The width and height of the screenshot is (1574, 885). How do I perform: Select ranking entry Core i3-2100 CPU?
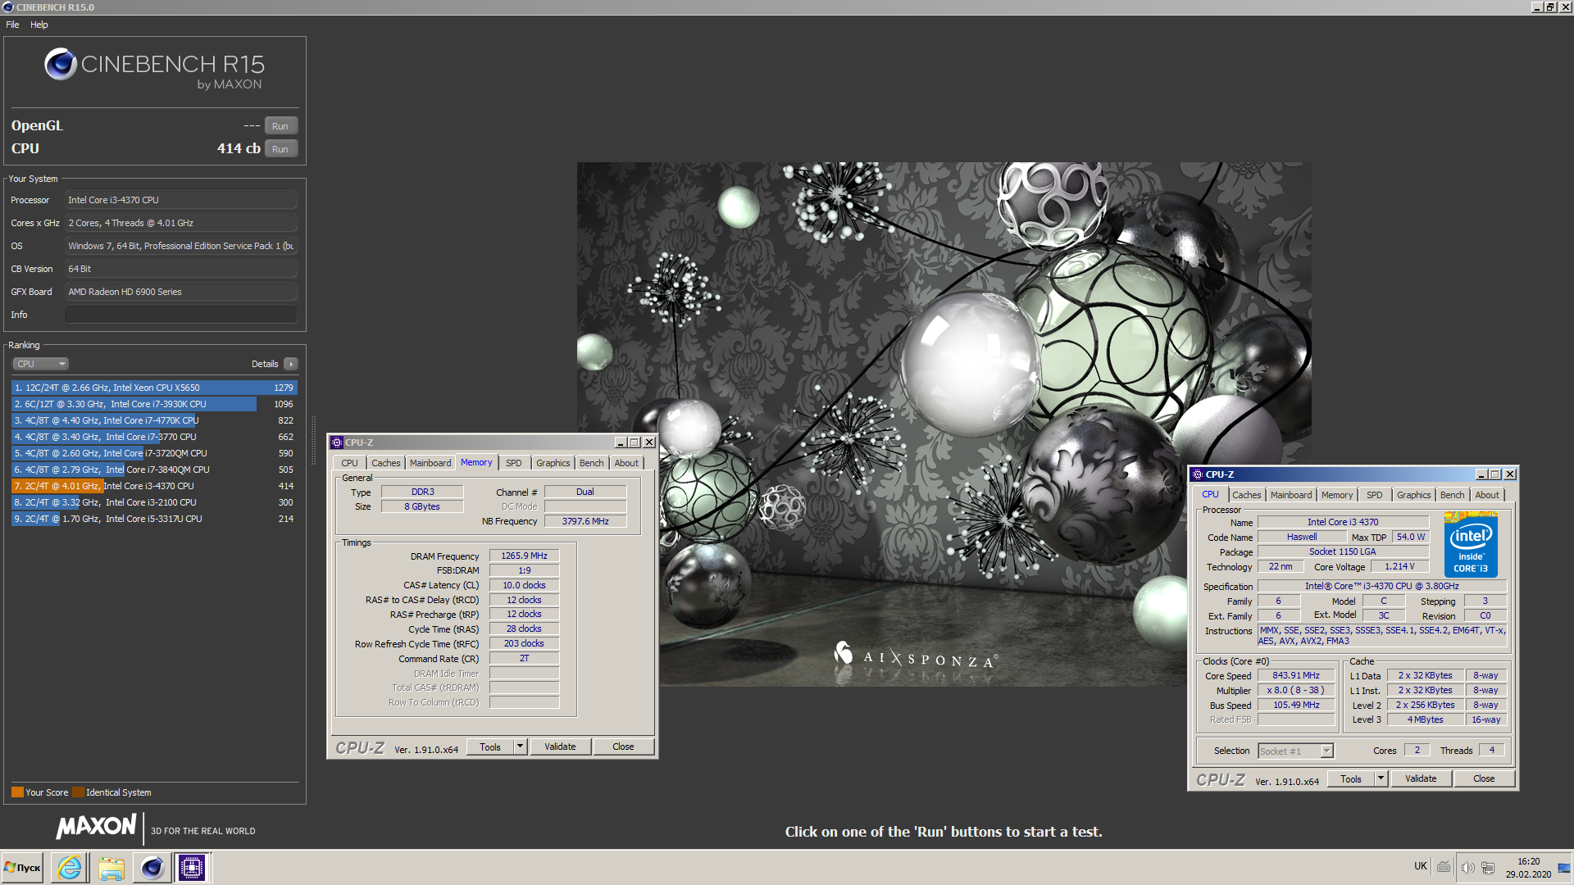154,502
